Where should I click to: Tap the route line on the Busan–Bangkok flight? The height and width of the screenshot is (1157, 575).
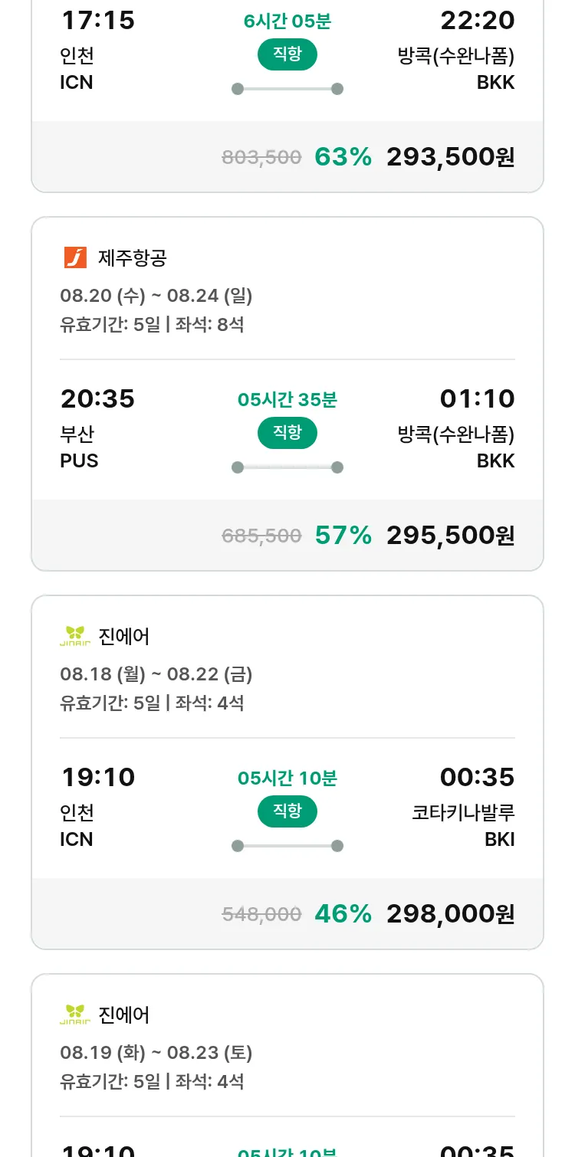tap(287, 467)
